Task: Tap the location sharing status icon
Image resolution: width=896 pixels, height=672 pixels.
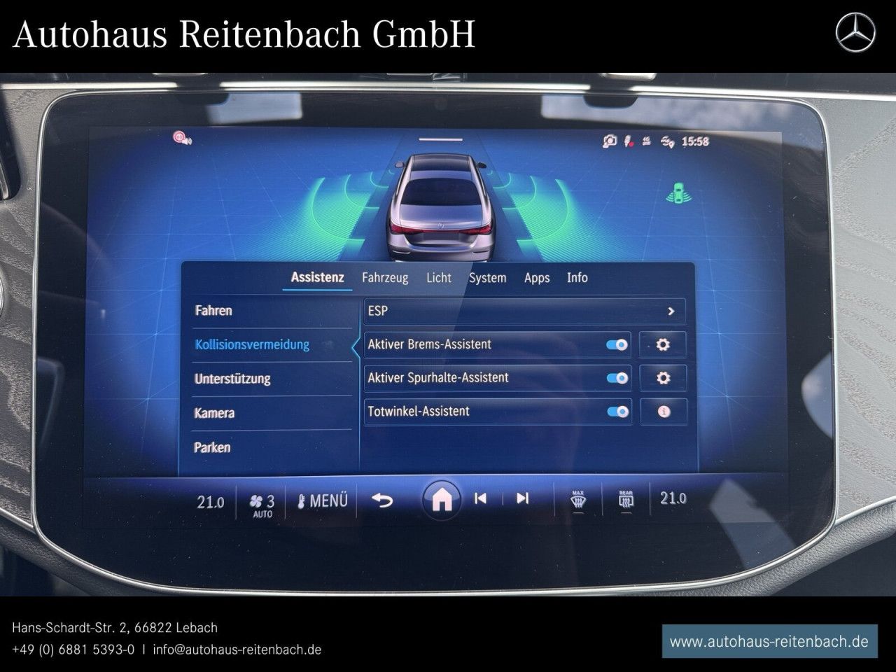Action: coord(668,142)
